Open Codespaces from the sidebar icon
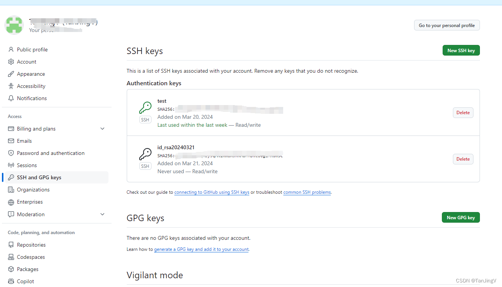The width and height of the screenshot is (502, 287). [x=11, y=257]
